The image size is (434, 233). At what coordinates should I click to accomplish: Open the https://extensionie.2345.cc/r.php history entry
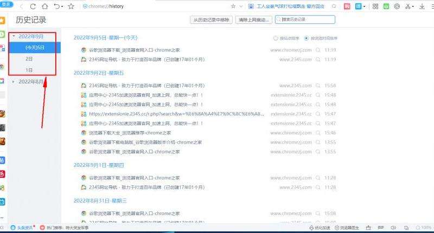coord(176,114)
